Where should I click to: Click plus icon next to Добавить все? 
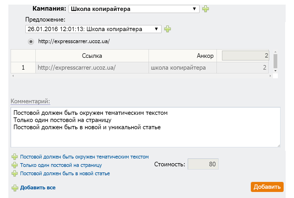[x=14, y=188]
